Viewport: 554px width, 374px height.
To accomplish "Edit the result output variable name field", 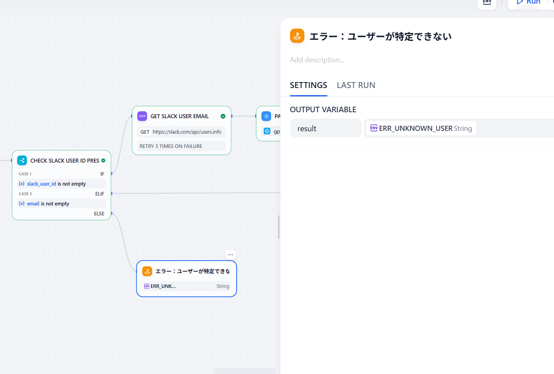I will (325, 129).
